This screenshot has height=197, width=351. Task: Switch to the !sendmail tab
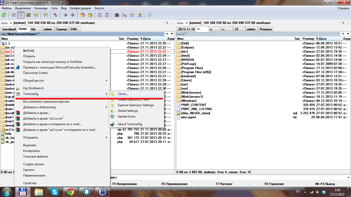pyautogui.click(x=9, y=29)
